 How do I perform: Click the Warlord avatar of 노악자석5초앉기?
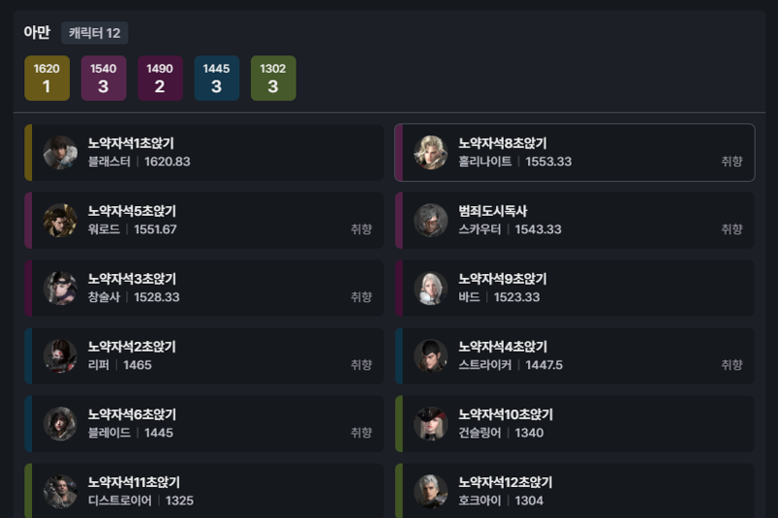coord(60,221)
